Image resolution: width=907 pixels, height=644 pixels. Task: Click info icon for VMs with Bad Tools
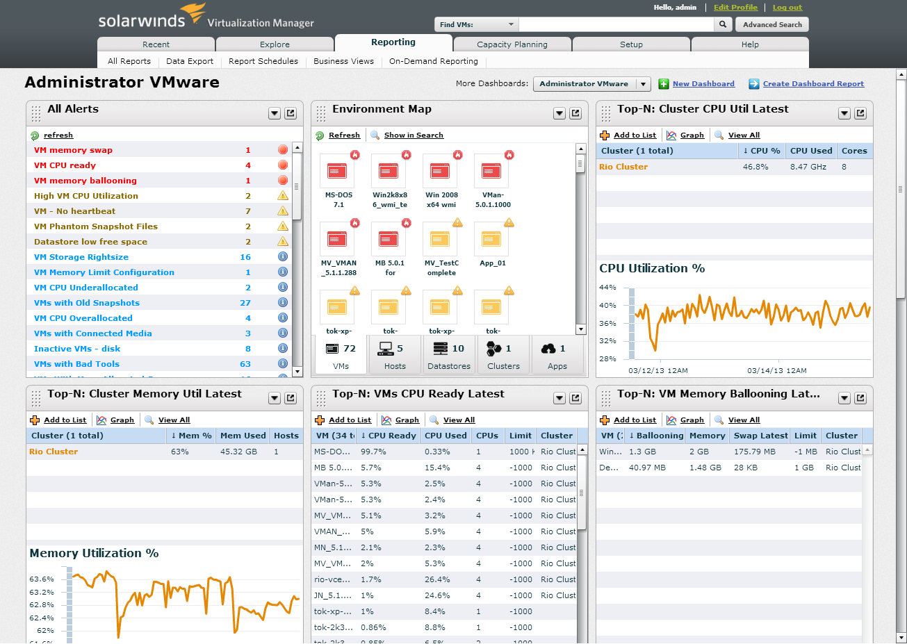click(x=283, y=364)
